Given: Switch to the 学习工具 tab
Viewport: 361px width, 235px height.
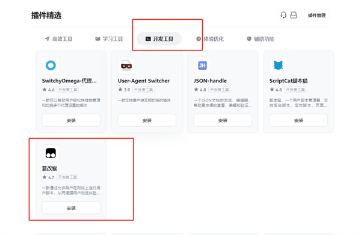Looking at the screenshot, I should [x=109, y=39].
